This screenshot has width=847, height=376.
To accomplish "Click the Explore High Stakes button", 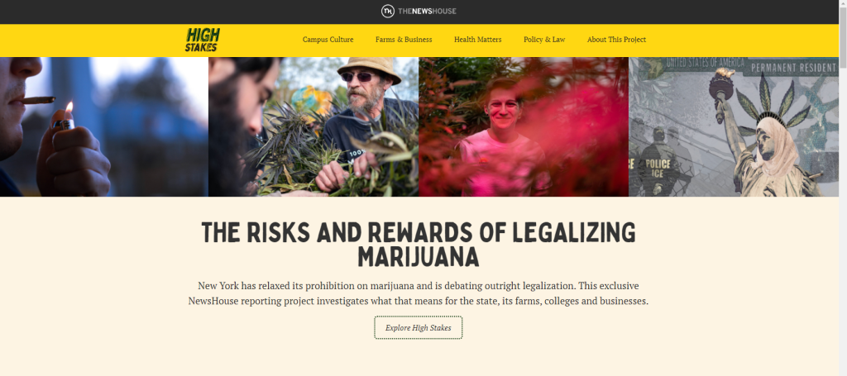I will click(418, 327).
